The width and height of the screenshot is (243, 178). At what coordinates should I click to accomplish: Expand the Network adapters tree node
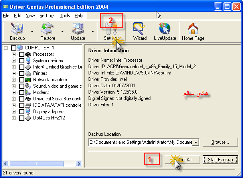click(x=14, y=80)
